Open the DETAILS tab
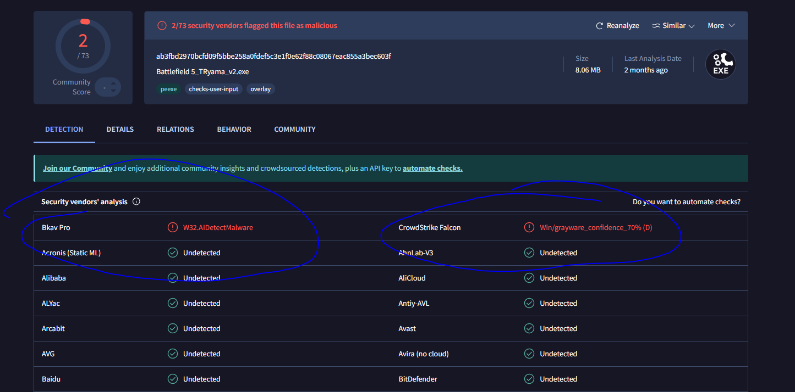The width and height of the screenshot is (795, 392). click(120, 130)
